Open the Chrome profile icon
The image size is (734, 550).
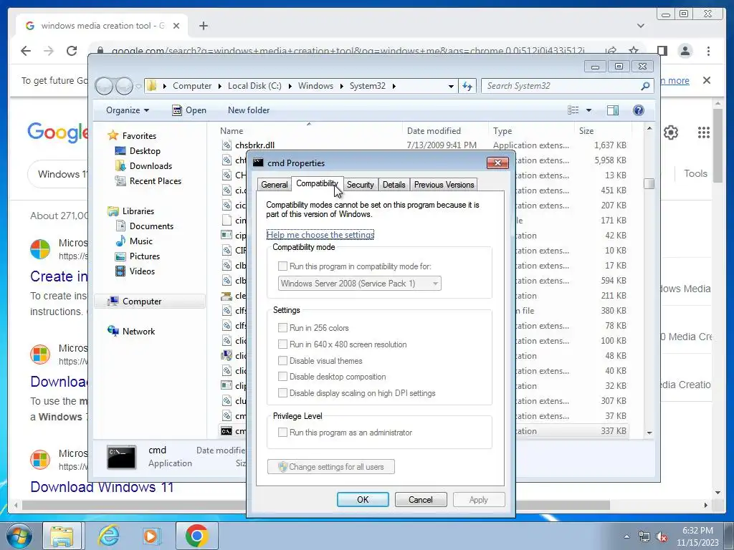(685, 51)
